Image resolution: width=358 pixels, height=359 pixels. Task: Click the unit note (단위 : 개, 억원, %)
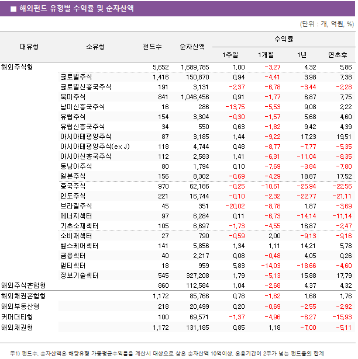pyautogui.click(x=327, y=24)
